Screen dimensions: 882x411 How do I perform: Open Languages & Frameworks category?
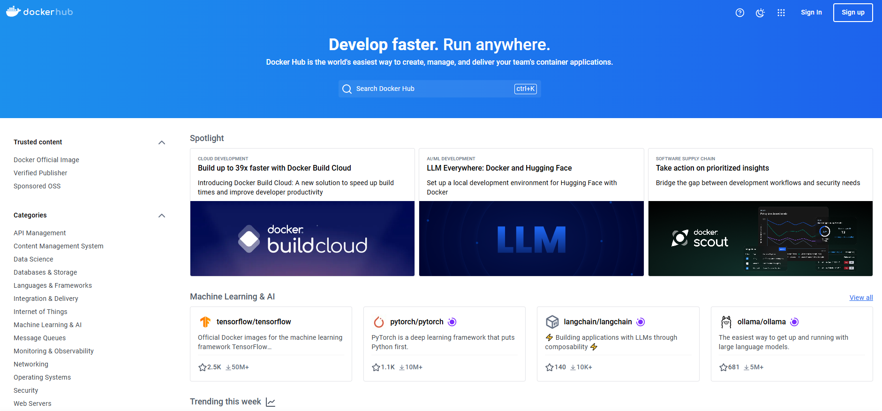tap(53, 285)
